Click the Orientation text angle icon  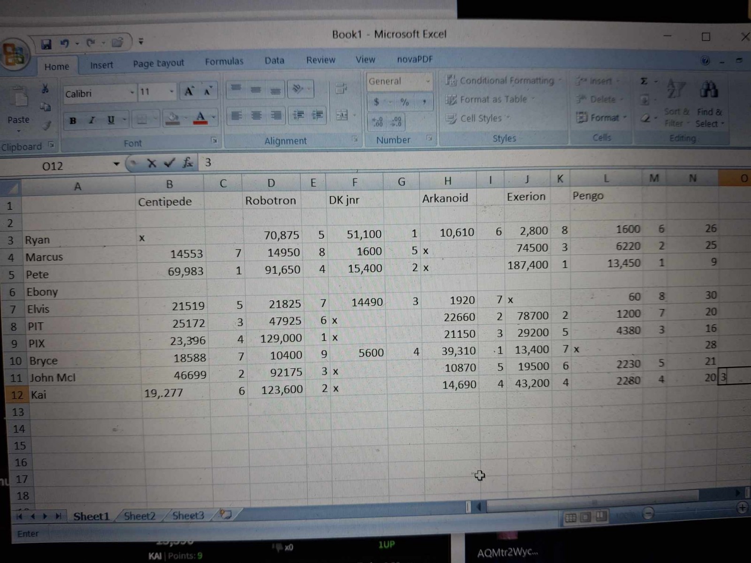tap(298, 89)
